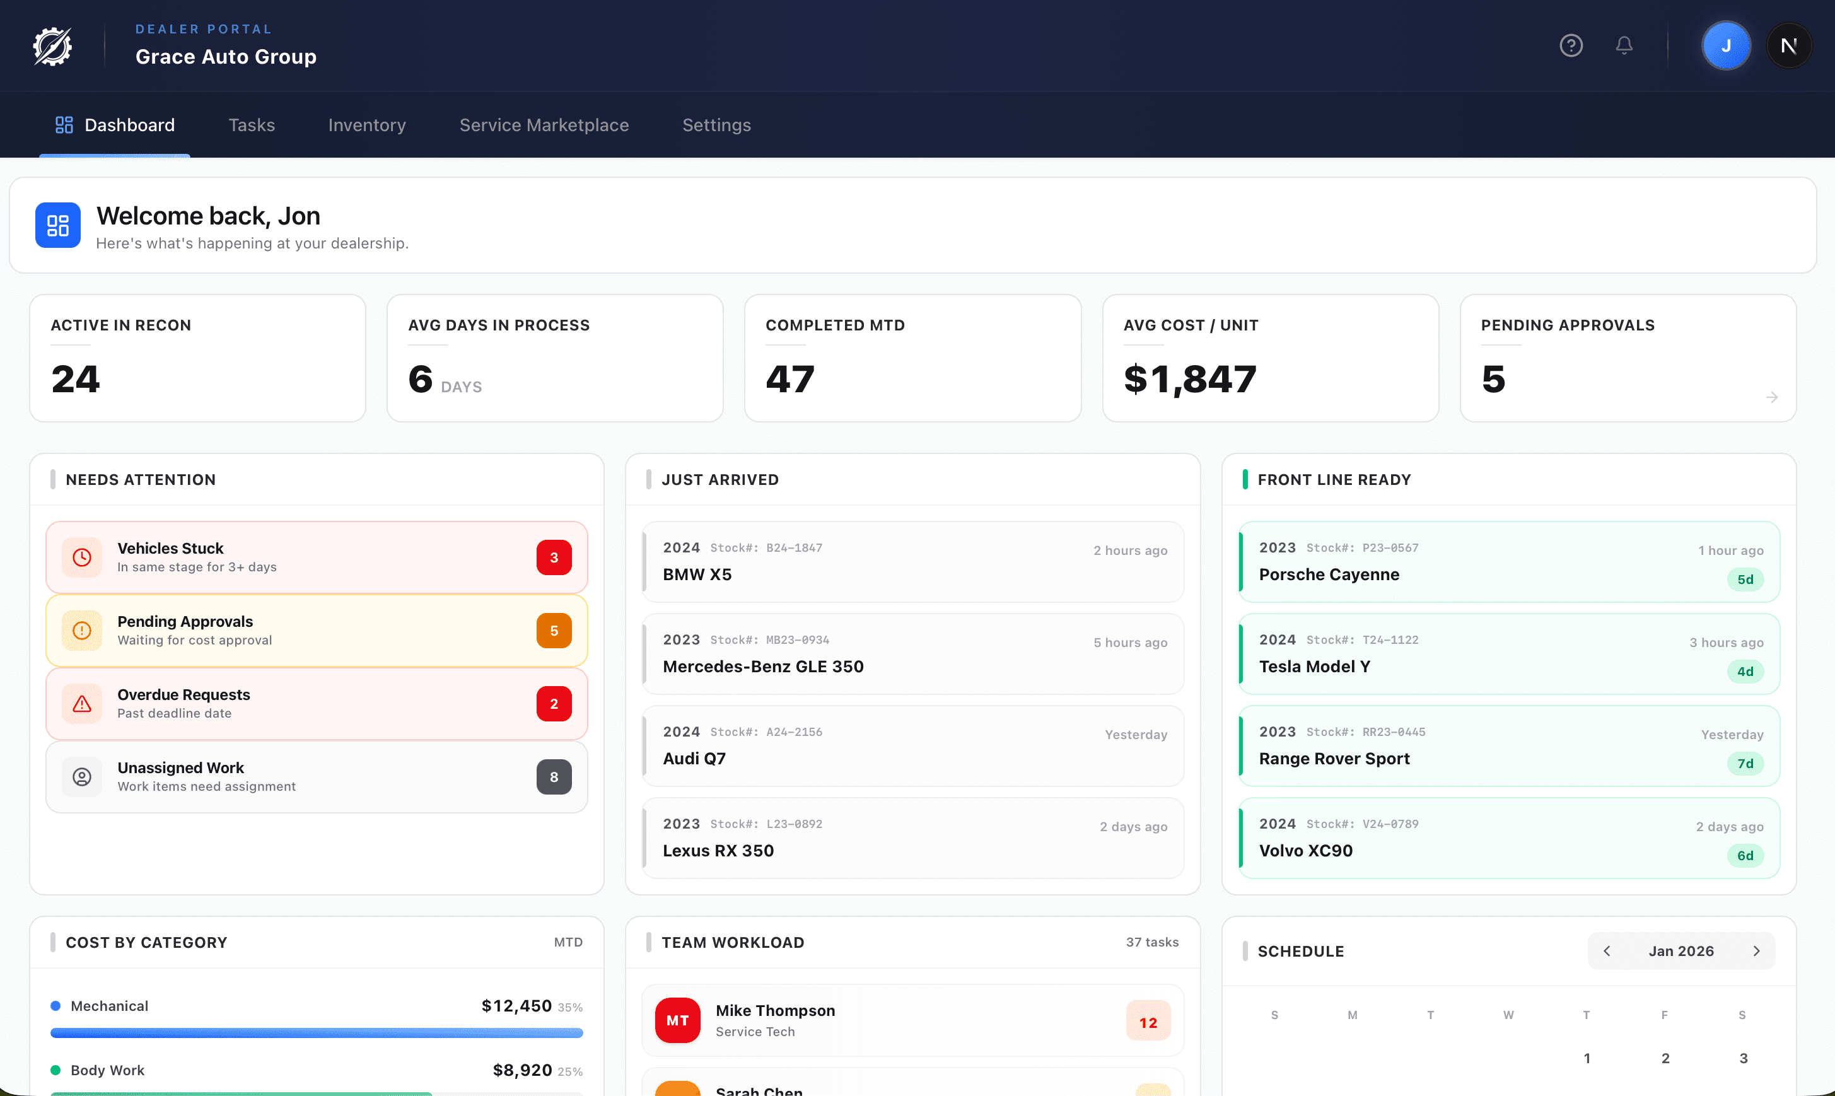Open the Volvo XC90 entry
This screenshot has height=1096, width=1835.
(x=1508, y=838)
